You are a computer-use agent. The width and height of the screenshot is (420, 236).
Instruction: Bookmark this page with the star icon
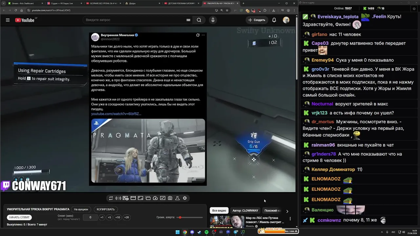[227, 10]
